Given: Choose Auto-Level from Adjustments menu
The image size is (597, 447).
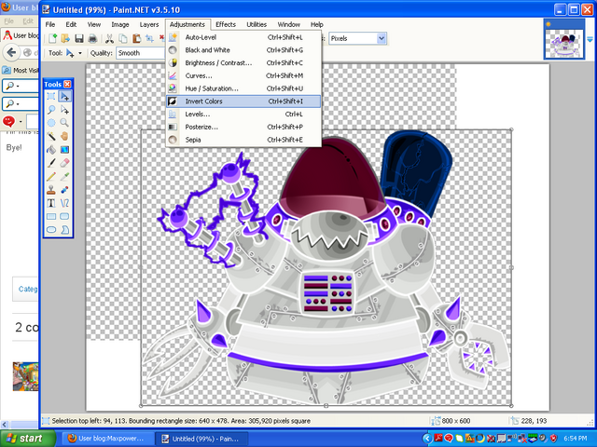Looking at the screenshot, I should tap(243, 37).
